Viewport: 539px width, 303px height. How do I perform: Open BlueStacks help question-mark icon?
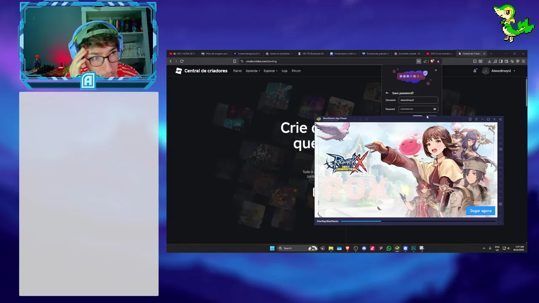tap(470, 119)
